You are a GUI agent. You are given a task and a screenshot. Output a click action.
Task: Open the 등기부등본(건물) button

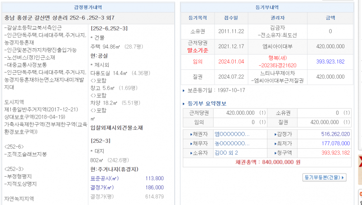(324, 178)
